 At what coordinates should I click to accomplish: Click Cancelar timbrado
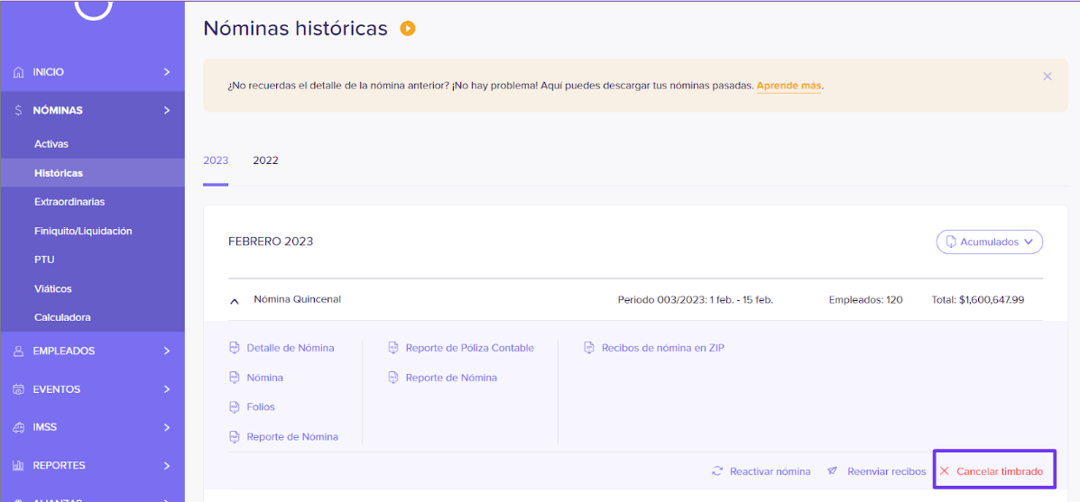[1000, 471]
